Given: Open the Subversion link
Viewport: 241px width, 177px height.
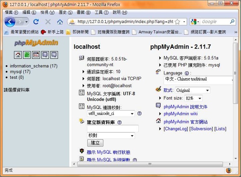Looking at the screenshot, I should click(201, 129).
